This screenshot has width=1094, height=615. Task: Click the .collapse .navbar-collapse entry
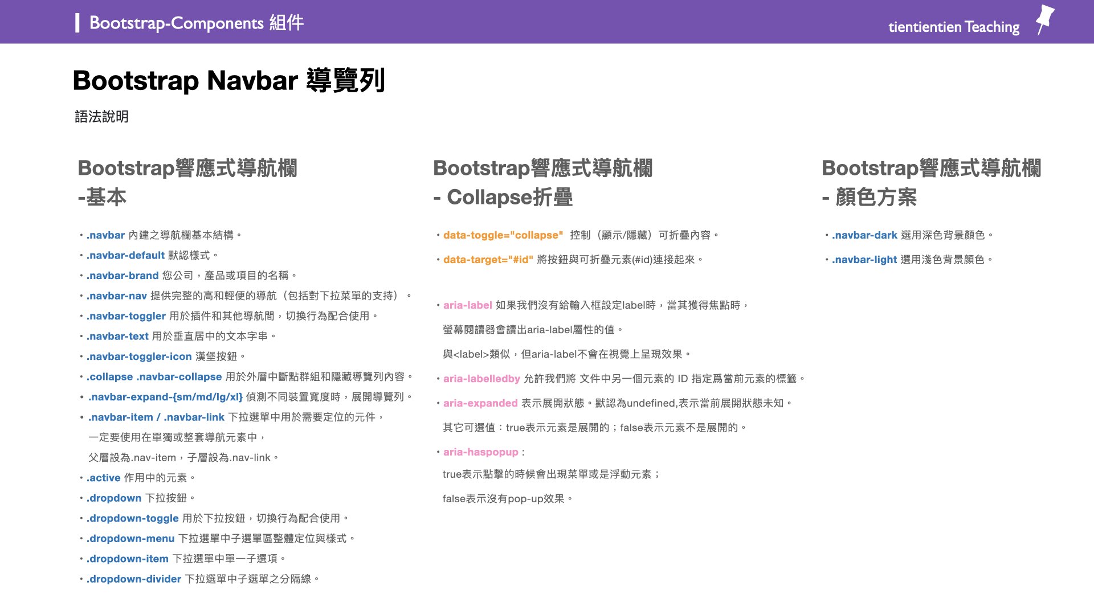[153, 376]
